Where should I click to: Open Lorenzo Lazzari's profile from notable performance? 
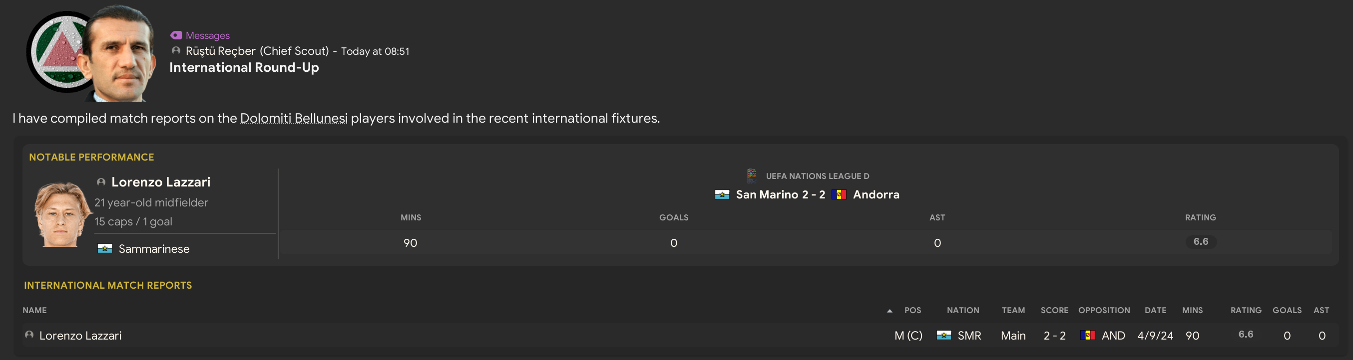tap(161, 182)
